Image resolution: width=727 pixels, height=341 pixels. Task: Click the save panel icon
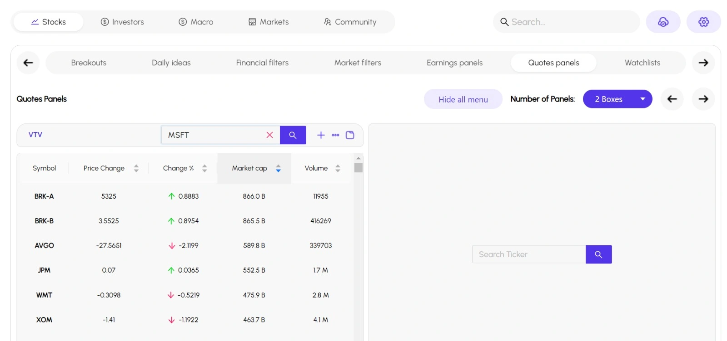click(350, 135)
